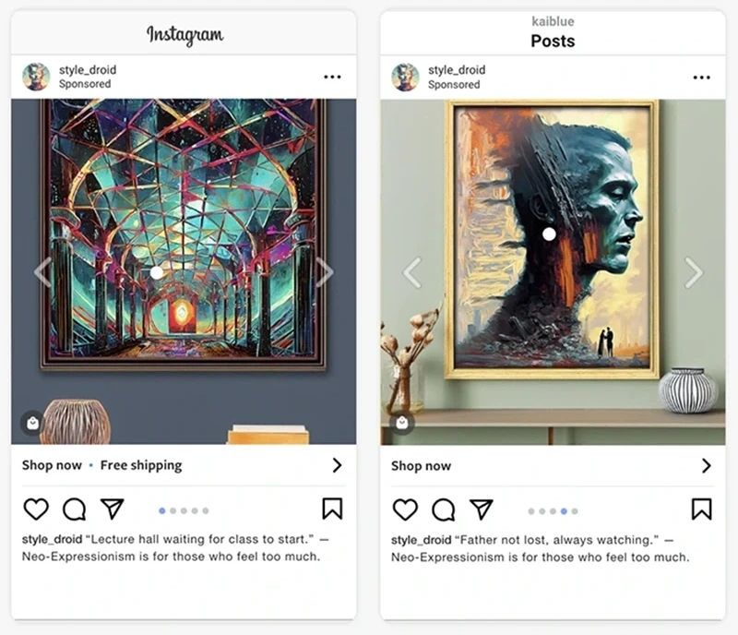Click Shop now Free shipping on left post

pyautogui.click(x=101, y=465)
